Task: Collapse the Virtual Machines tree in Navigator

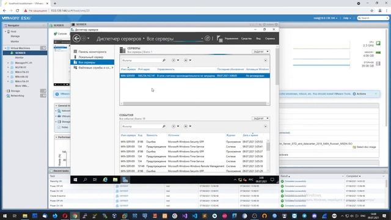Action: click(x=5, y=48)
